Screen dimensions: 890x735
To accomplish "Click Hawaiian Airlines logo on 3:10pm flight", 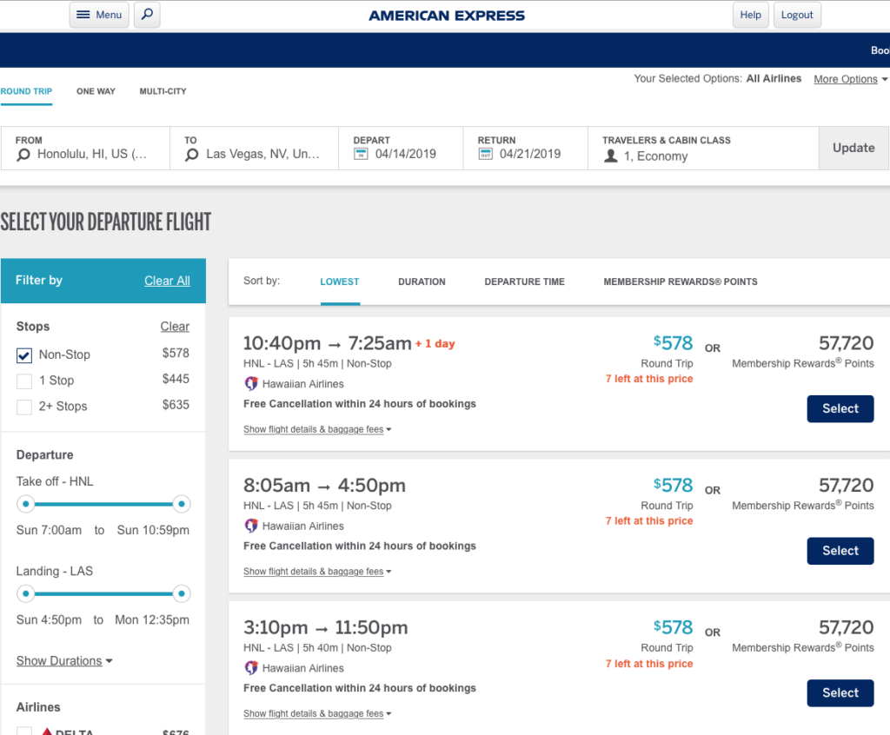I will click(x=251, y=668).
